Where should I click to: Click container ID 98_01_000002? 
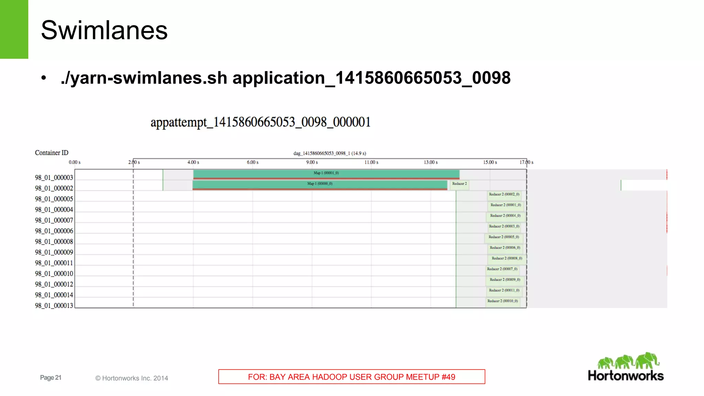(54, 188)
